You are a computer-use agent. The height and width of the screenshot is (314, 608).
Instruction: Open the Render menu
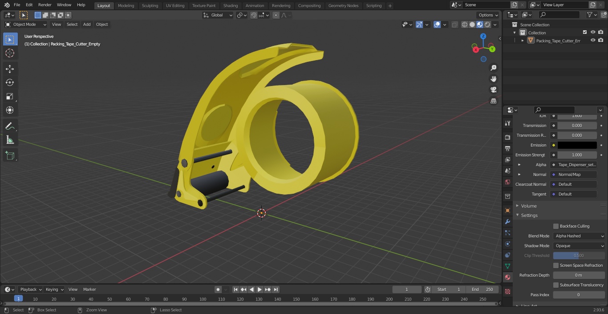click(x=45, y=5)
